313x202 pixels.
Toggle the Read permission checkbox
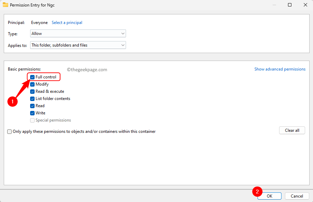pyautogui.click(x=32, y=105)
